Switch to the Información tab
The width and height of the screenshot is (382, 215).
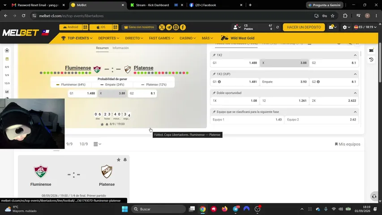(x=120, y=48)
